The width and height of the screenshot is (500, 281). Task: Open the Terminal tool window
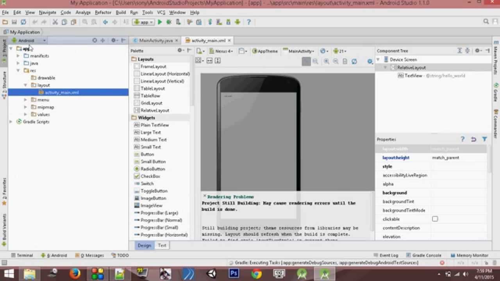point(22,255)
